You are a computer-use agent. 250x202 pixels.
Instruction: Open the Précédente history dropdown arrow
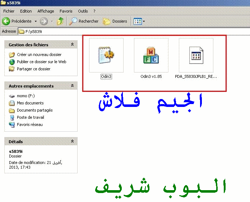pos(36,21)
